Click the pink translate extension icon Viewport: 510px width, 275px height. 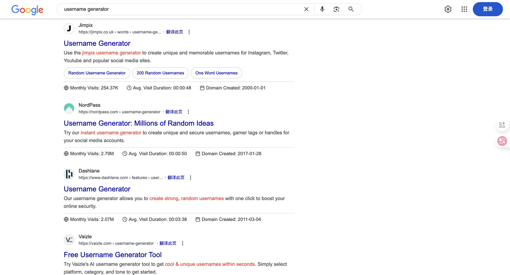[502, 141]
